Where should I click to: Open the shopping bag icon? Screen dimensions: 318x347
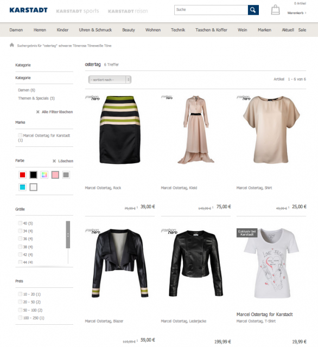(x=275, y=10)
